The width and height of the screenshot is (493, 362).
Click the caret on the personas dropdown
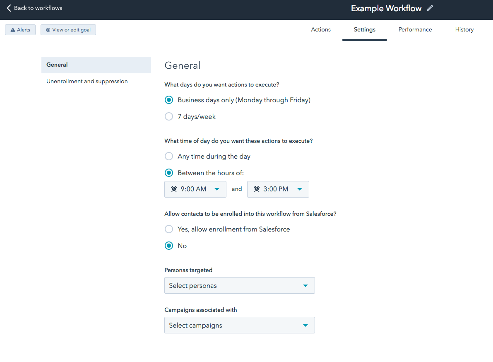tap(305, 285)
